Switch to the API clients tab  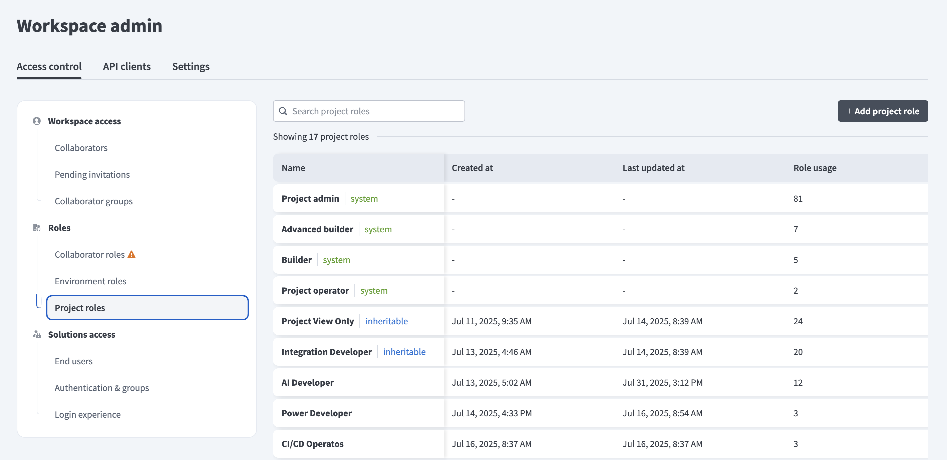pos(126,66)
